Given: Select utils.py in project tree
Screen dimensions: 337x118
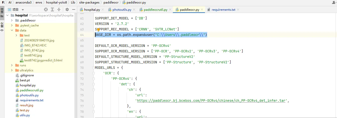Looking at the screenshot, I should click(x=25, y=115).
